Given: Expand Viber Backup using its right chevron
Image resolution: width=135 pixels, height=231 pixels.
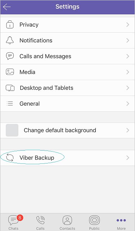Looking at the screenshot, I should 128,158.
